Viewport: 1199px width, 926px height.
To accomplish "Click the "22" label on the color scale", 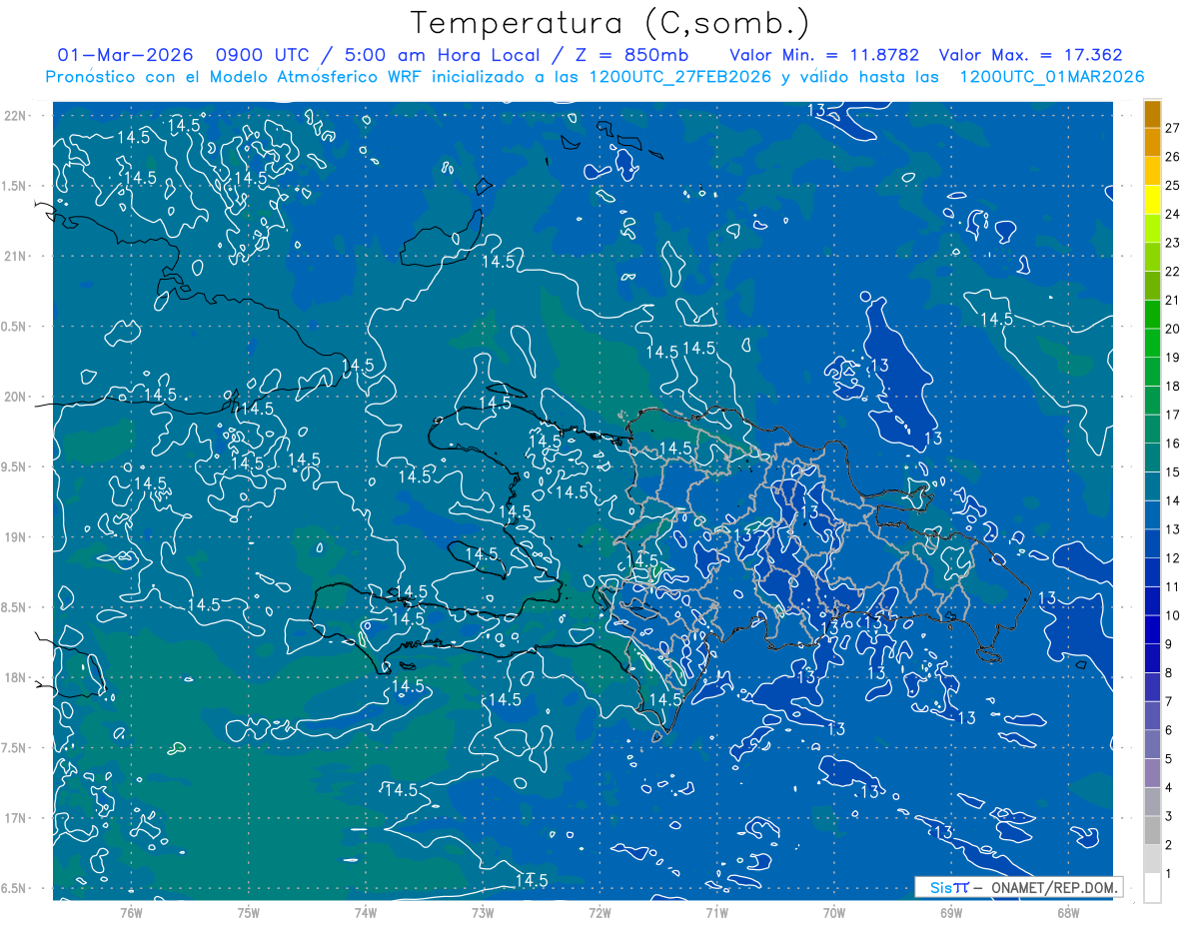I will click(x=1172, y=272).
